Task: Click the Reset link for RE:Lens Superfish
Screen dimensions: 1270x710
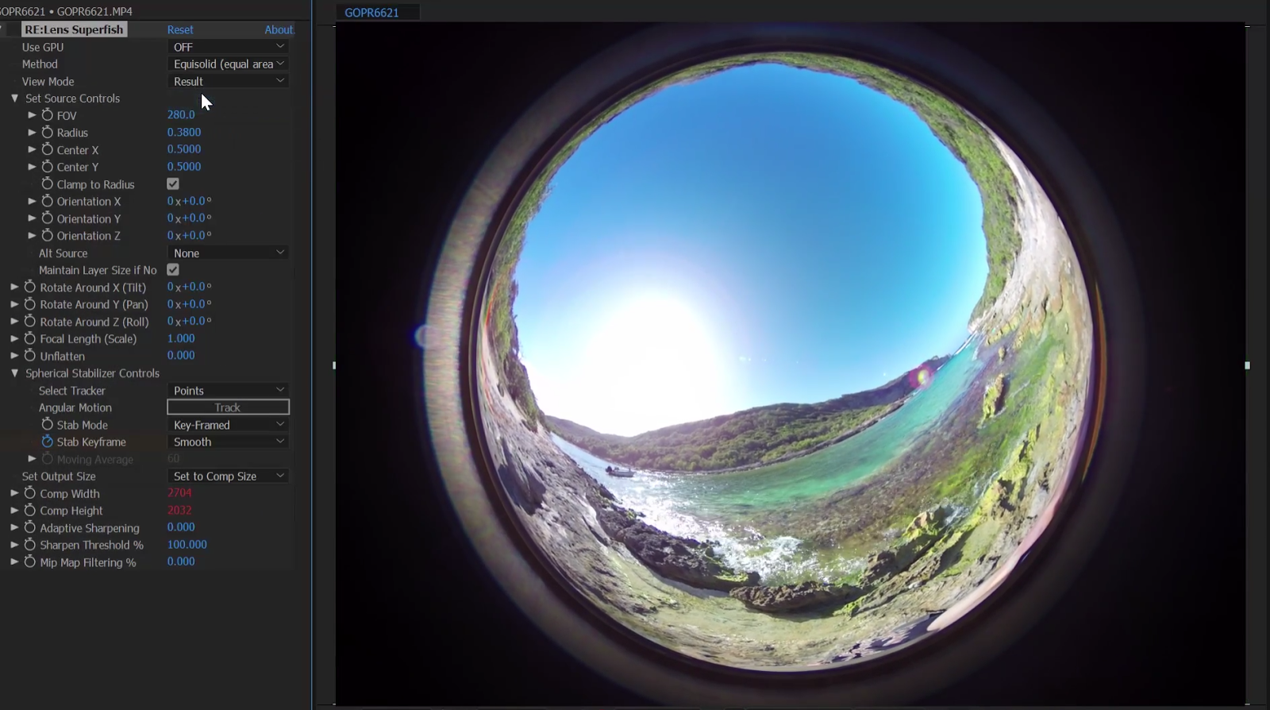Action: coord(180,29)
